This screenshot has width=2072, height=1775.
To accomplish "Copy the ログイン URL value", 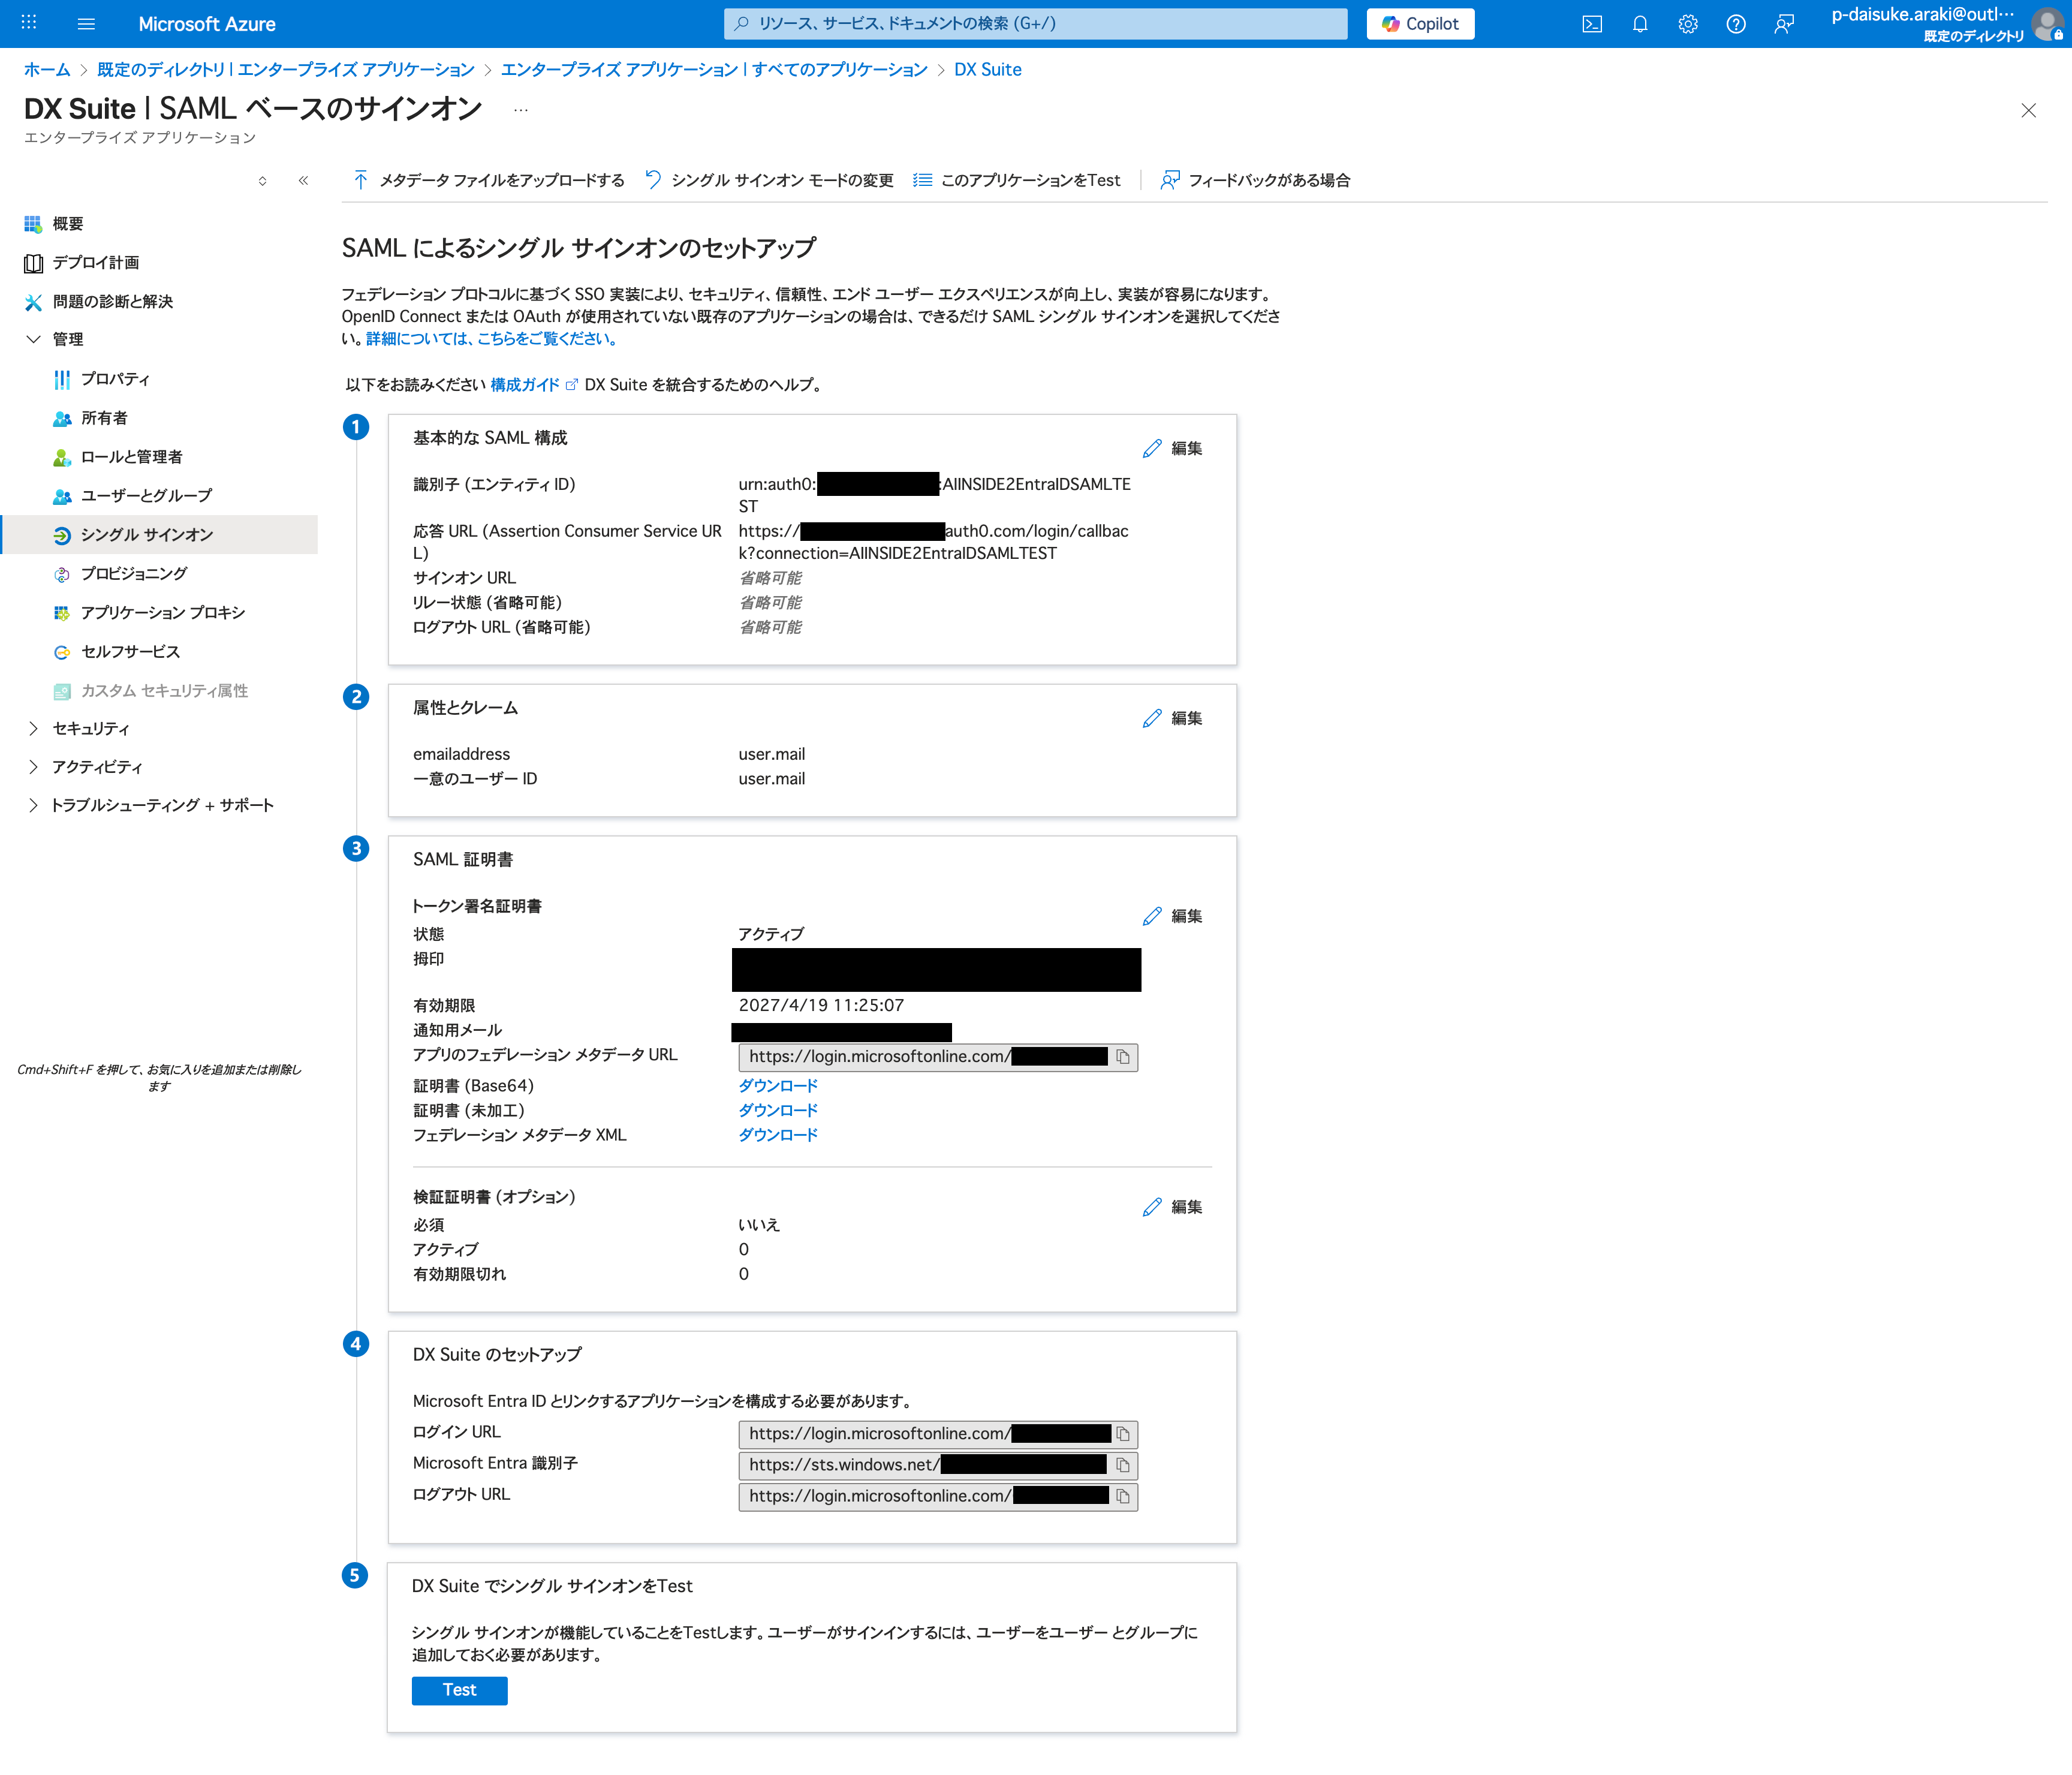I will (1124, 1434).
